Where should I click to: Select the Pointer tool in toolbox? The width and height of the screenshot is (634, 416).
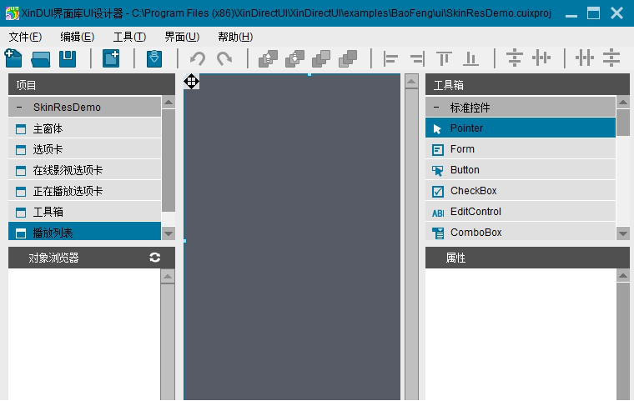click(x=466, y=128)
